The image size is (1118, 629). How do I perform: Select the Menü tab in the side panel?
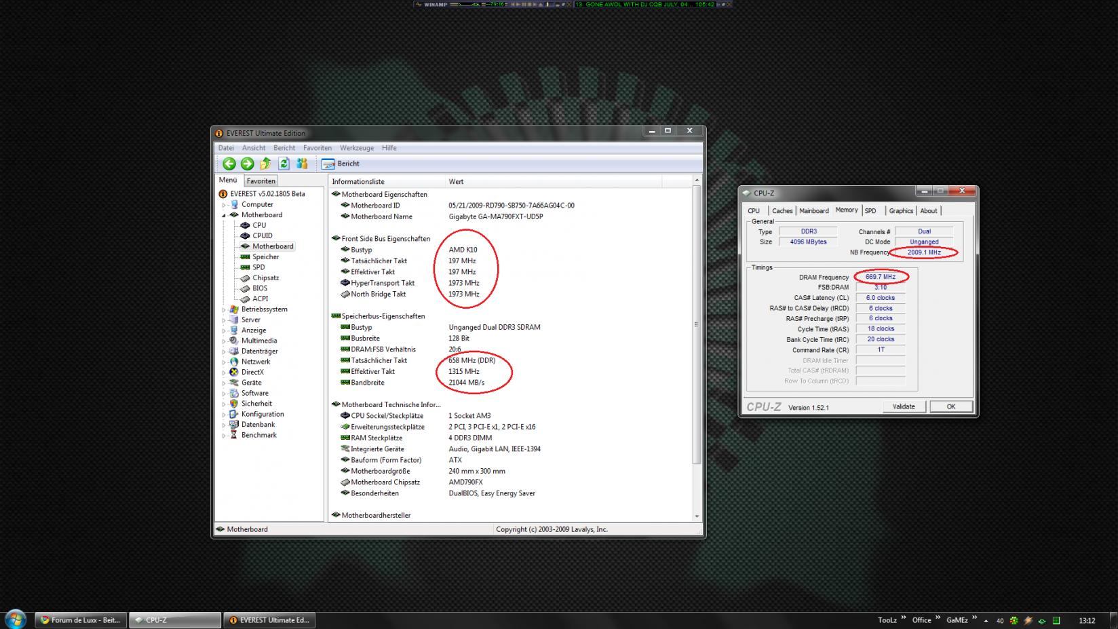pyautogui.click(x=228, y=180)
